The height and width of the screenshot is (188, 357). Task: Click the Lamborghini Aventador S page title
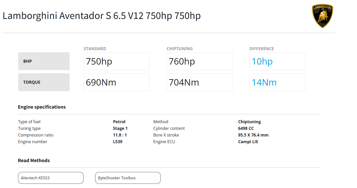[101, 16]
